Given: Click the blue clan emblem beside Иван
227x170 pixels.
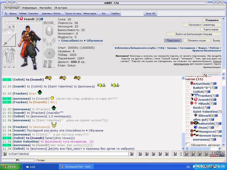Looking at the screenshot, I should tap(196, 127).
